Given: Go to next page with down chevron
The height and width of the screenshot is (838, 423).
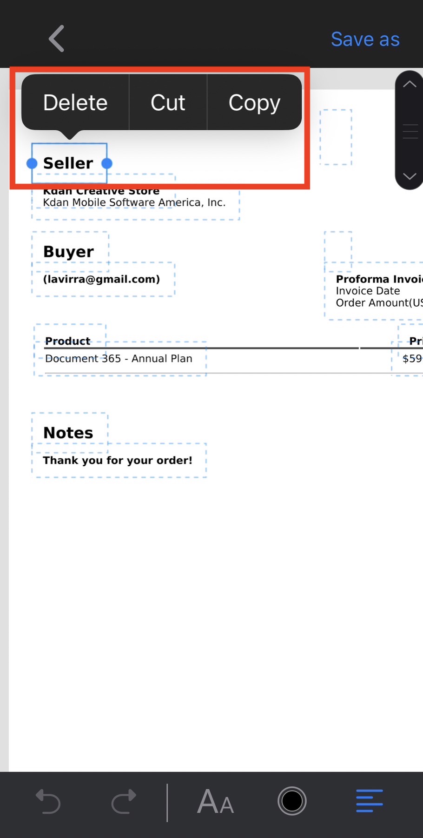Looking at the screenshot, I should 410,176.
